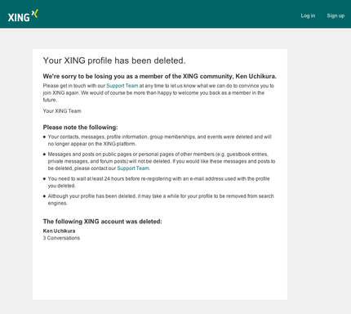Open the Sign up link
The width and height of the screenshot is (351, 314).
pyautogui.click(x=335, y=16)
